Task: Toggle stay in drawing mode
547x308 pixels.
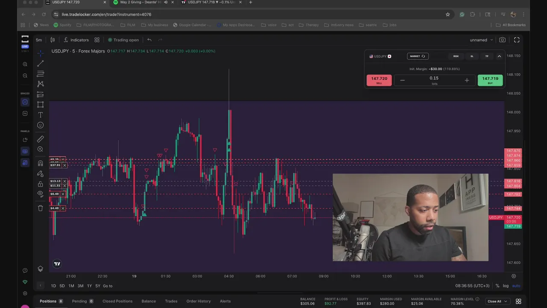Action: (x=40, y=173)
